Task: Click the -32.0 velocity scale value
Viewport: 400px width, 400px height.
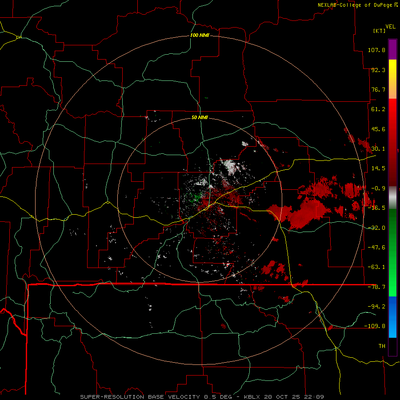Action: click(x=376, y=228)
